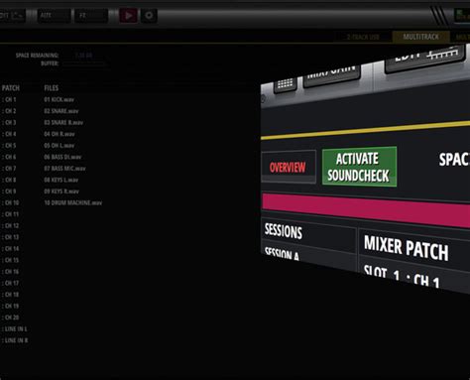Select patch entry CH 15
The width and height of the screenshot is (470, 380).
click(x=10, y=260)
